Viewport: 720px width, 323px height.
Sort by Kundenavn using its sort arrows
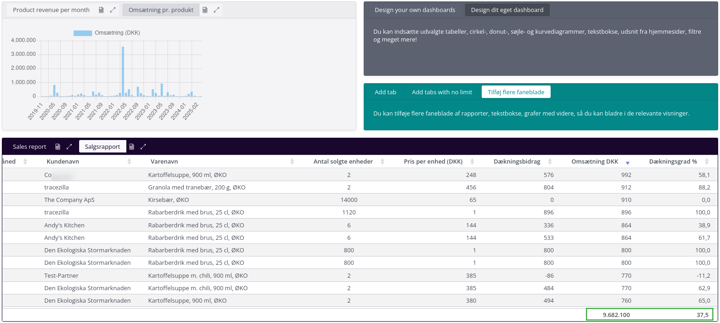(x=129, y=162)
